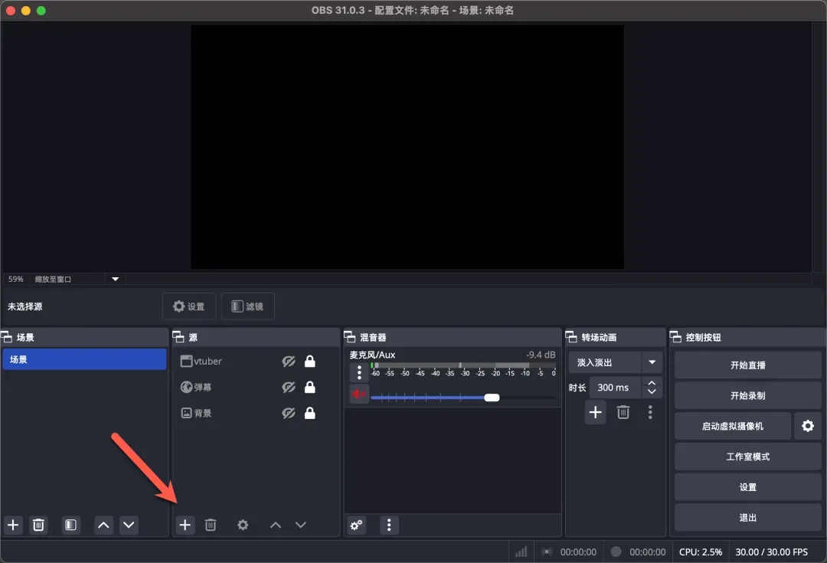Unlock the 弹幕 source
827x563 pixels.
click(x=310, y=388)
